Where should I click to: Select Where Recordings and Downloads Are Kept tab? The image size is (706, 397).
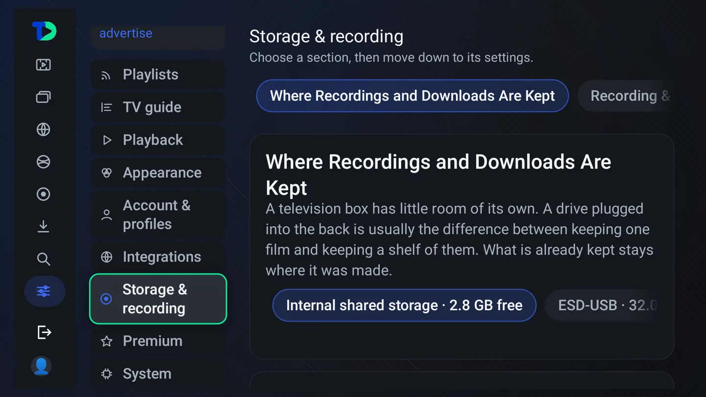click(x=412, y=96)
